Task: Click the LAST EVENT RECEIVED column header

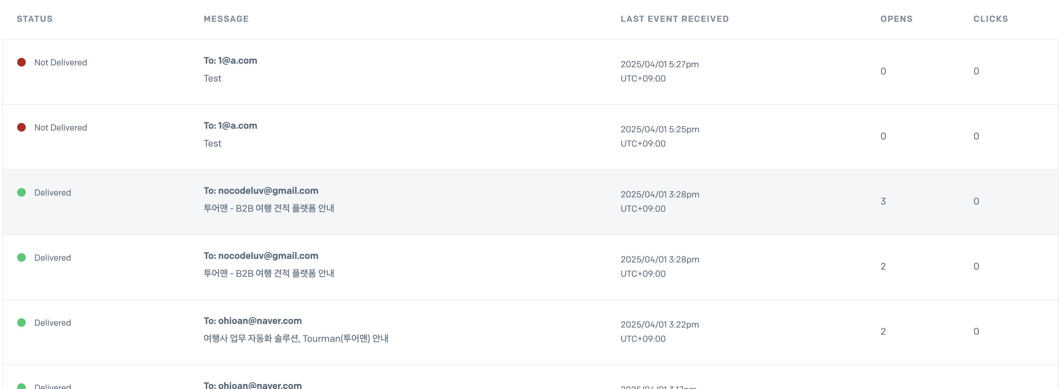Action: (x=675, y=19)
